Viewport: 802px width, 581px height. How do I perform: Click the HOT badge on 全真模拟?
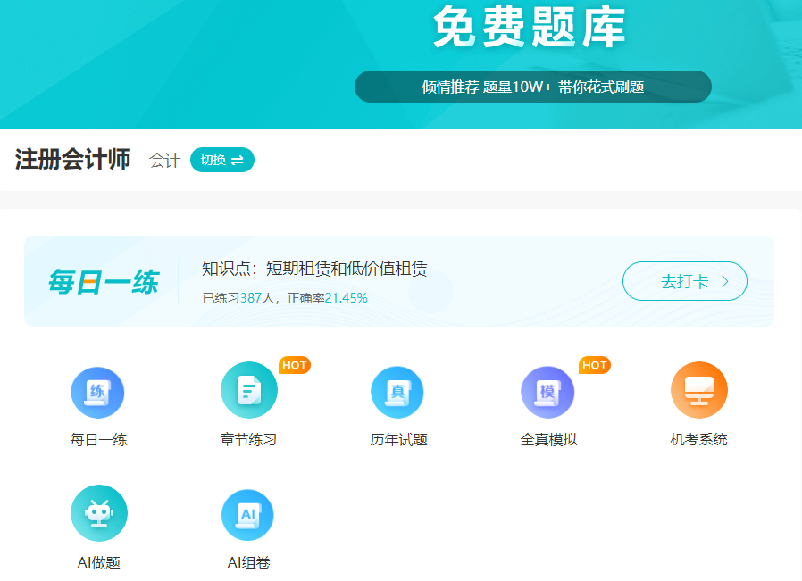click(x=595, y=365)
